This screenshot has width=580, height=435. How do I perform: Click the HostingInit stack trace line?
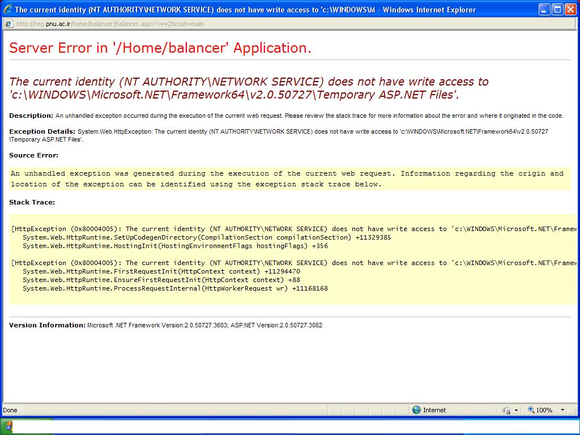click(176, 246)
